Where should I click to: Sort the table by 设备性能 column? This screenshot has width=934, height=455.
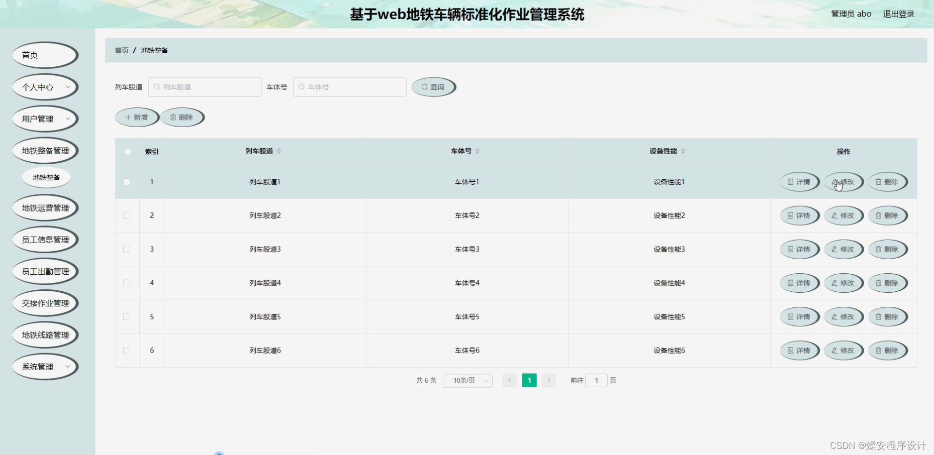pos(684,151)
